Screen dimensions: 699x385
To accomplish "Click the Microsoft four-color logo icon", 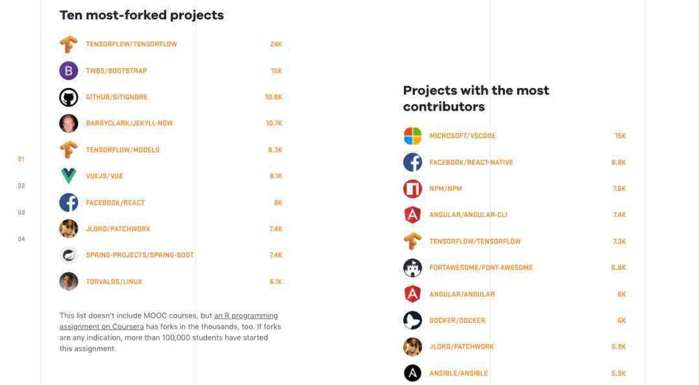I will (412, 136).
